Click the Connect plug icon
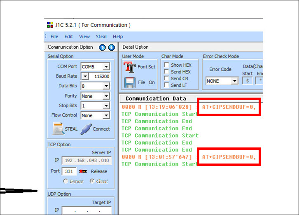This screenshot has height=215, width=299. coord(86,129)
